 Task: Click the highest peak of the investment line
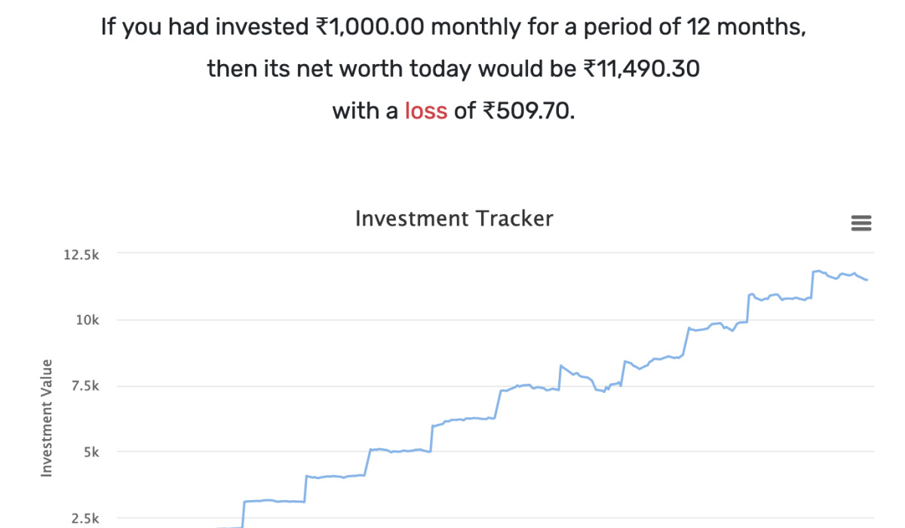818,270
